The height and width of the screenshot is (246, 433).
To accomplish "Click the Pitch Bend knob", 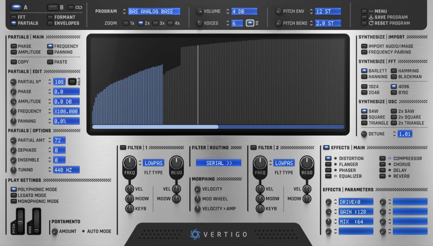I will click(x=279, y=23).
